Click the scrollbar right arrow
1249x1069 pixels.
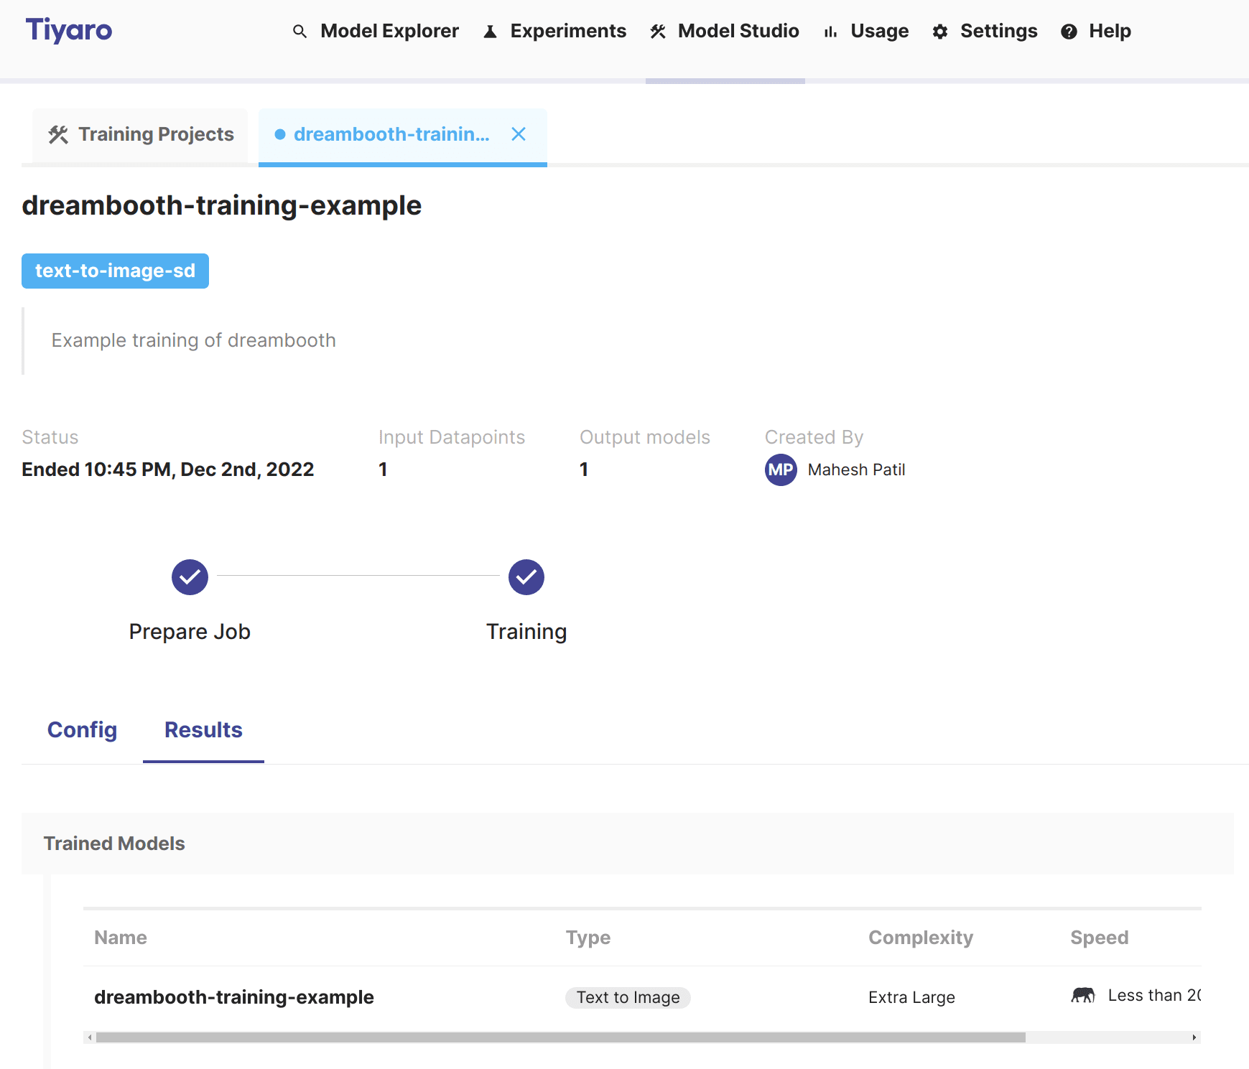(x=1194, y=1037)
